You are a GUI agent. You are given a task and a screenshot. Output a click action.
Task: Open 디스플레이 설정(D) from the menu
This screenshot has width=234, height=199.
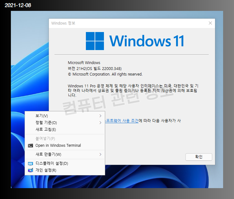65,164
